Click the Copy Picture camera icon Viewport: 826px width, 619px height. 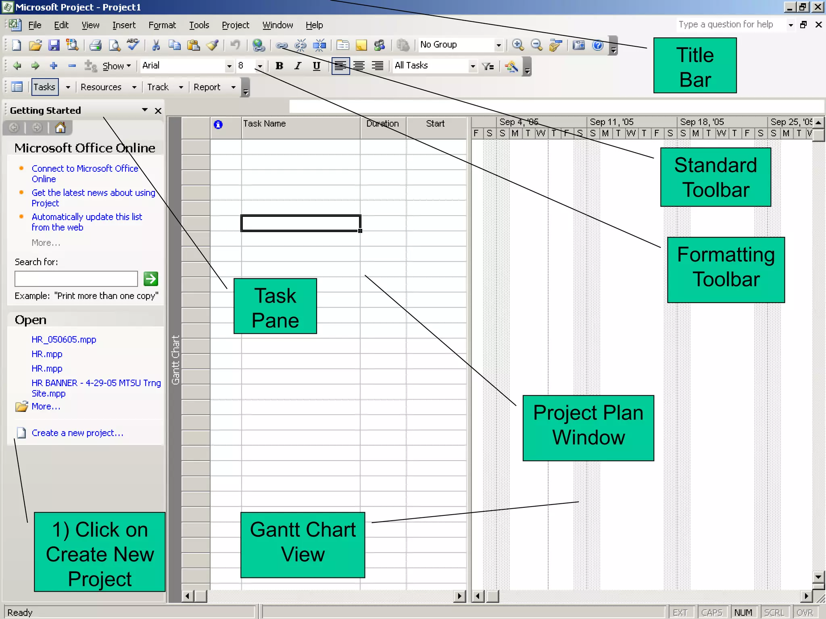tap(579, 45)
